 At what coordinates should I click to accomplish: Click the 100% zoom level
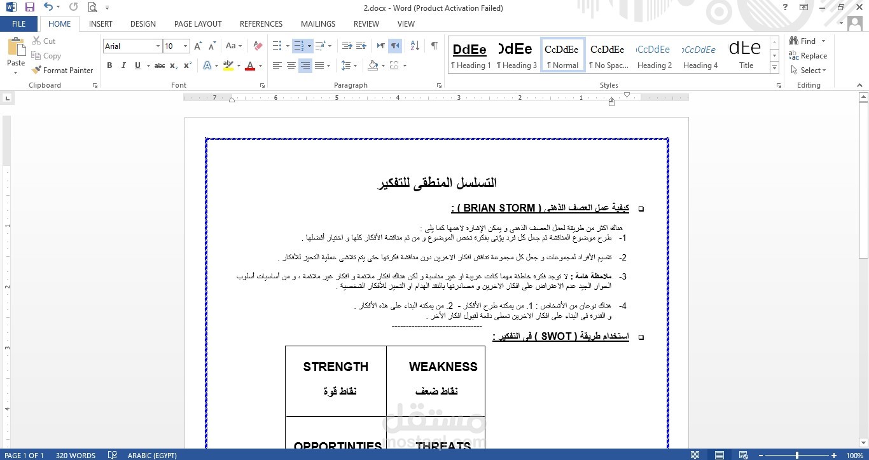[x=854, y=455]
